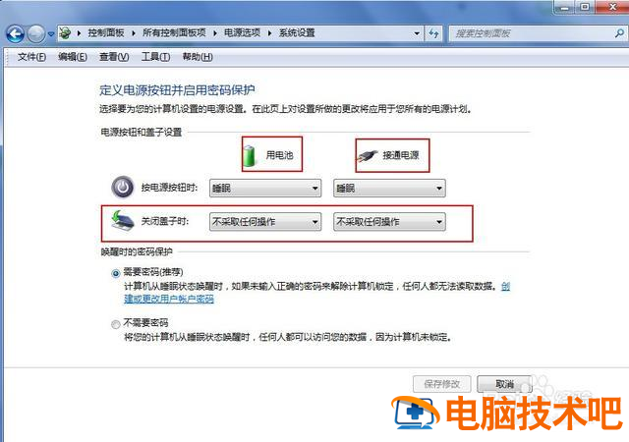Select 不需要密码 radio option

pos(116,324)
